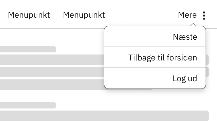Go to "Tilbage til forsiden" link

(162, 58)
